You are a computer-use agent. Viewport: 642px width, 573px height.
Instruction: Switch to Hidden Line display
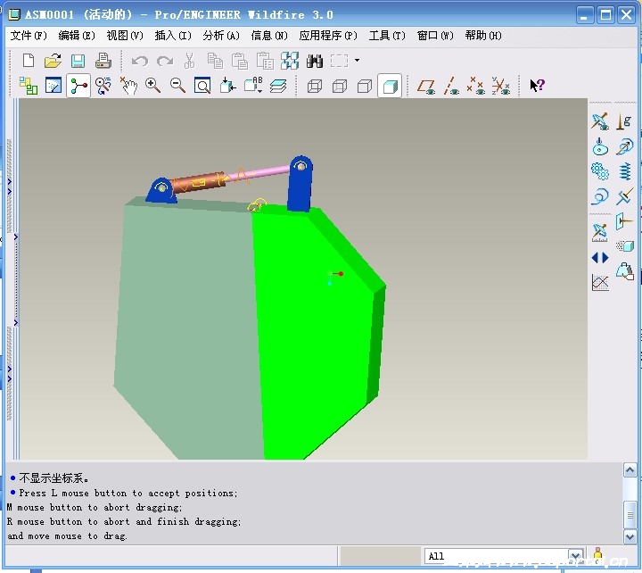click(x=340, y=86)
